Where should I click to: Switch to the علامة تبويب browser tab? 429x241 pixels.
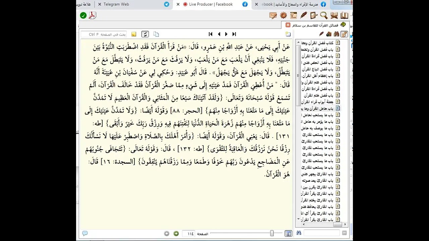click(x=84, y=4)
